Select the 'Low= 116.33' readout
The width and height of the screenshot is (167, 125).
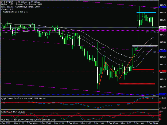[7, 7]
